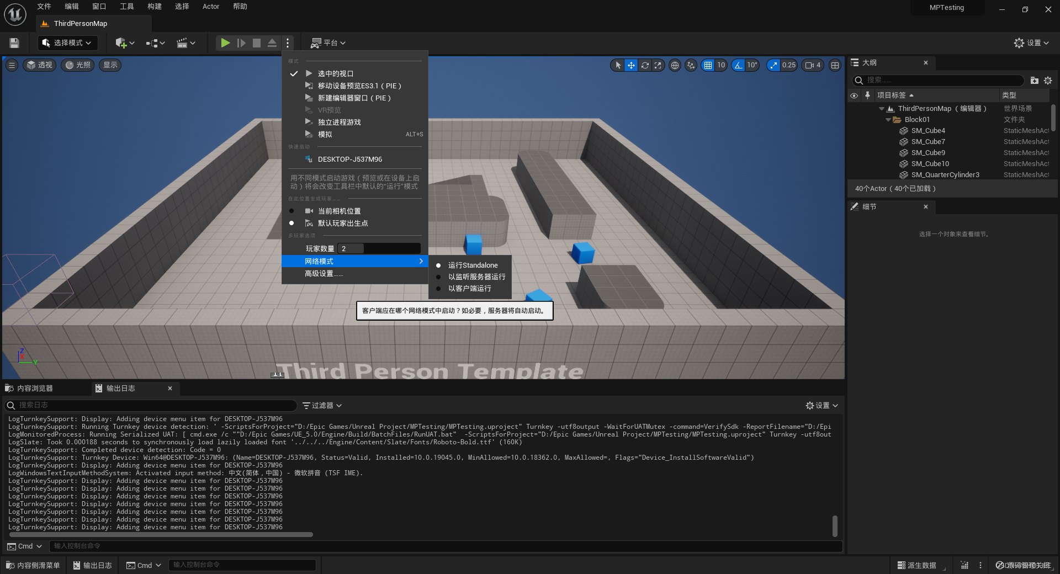This screenshot has height=574, width=1060.
Task: Choose 模拟 simulate mode
Action: click(355, 134)
